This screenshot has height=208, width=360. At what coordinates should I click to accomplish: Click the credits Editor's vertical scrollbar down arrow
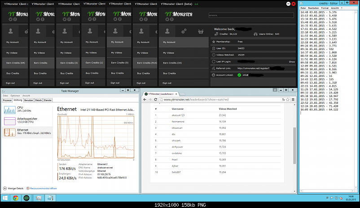coord(356,187)
